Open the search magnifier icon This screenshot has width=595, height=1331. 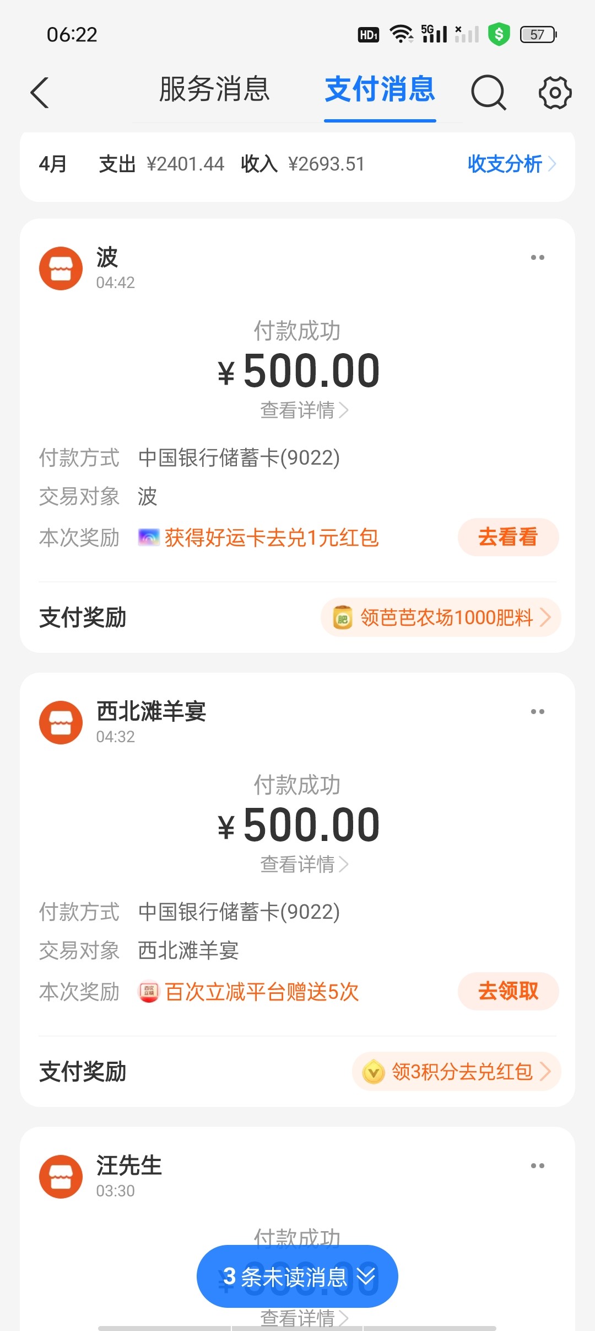tap(488, 92)
